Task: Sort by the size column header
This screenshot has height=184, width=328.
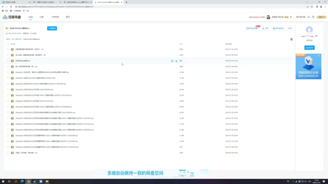Action: pos(181,44)
